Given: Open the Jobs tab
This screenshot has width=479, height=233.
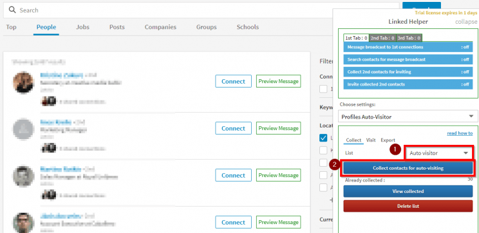Looking at the screenshot, I should [x=83, y=27].
